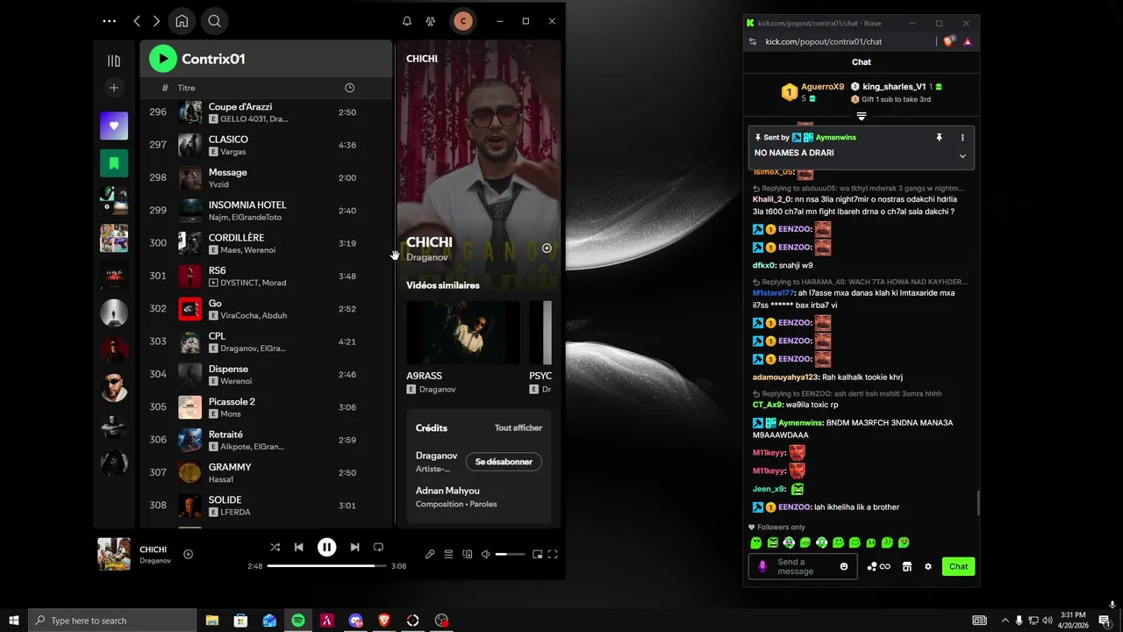Screen dimensions: 1123x632
Task: Enter Spotify full screen mode
Action: click(553, 554)
